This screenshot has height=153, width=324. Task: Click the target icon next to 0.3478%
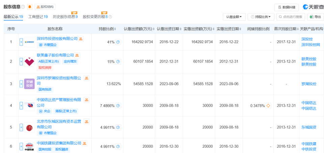coord(268,106)
